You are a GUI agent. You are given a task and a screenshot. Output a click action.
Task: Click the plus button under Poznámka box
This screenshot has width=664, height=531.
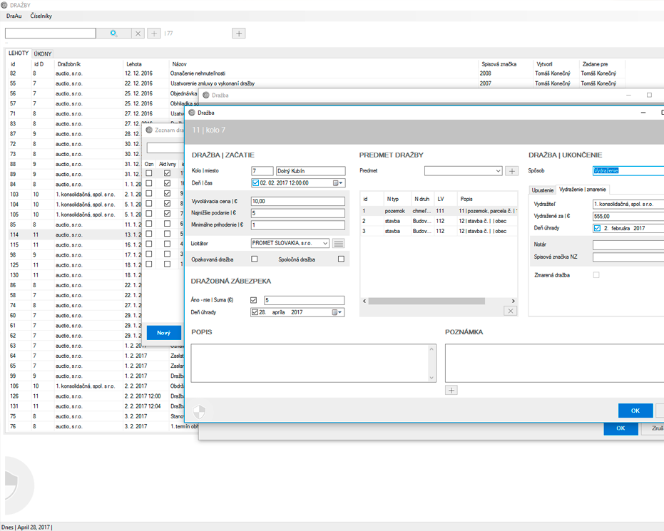(451, 390)
